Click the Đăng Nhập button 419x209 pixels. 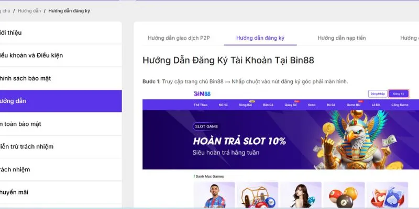click(x=378, y=94)
